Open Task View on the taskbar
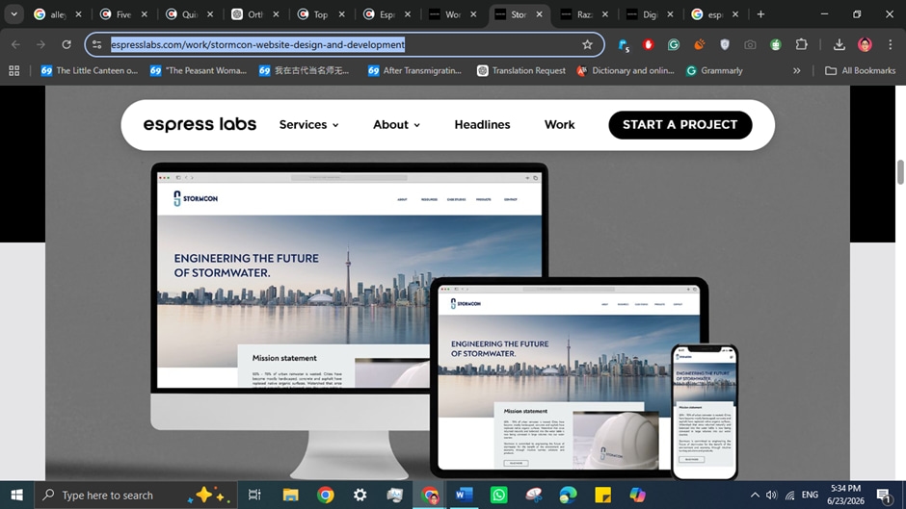The image size is (906, 509). 254,495
